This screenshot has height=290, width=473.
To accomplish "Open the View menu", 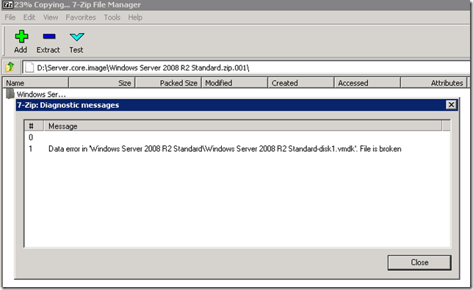I will [x=51, y=17].
